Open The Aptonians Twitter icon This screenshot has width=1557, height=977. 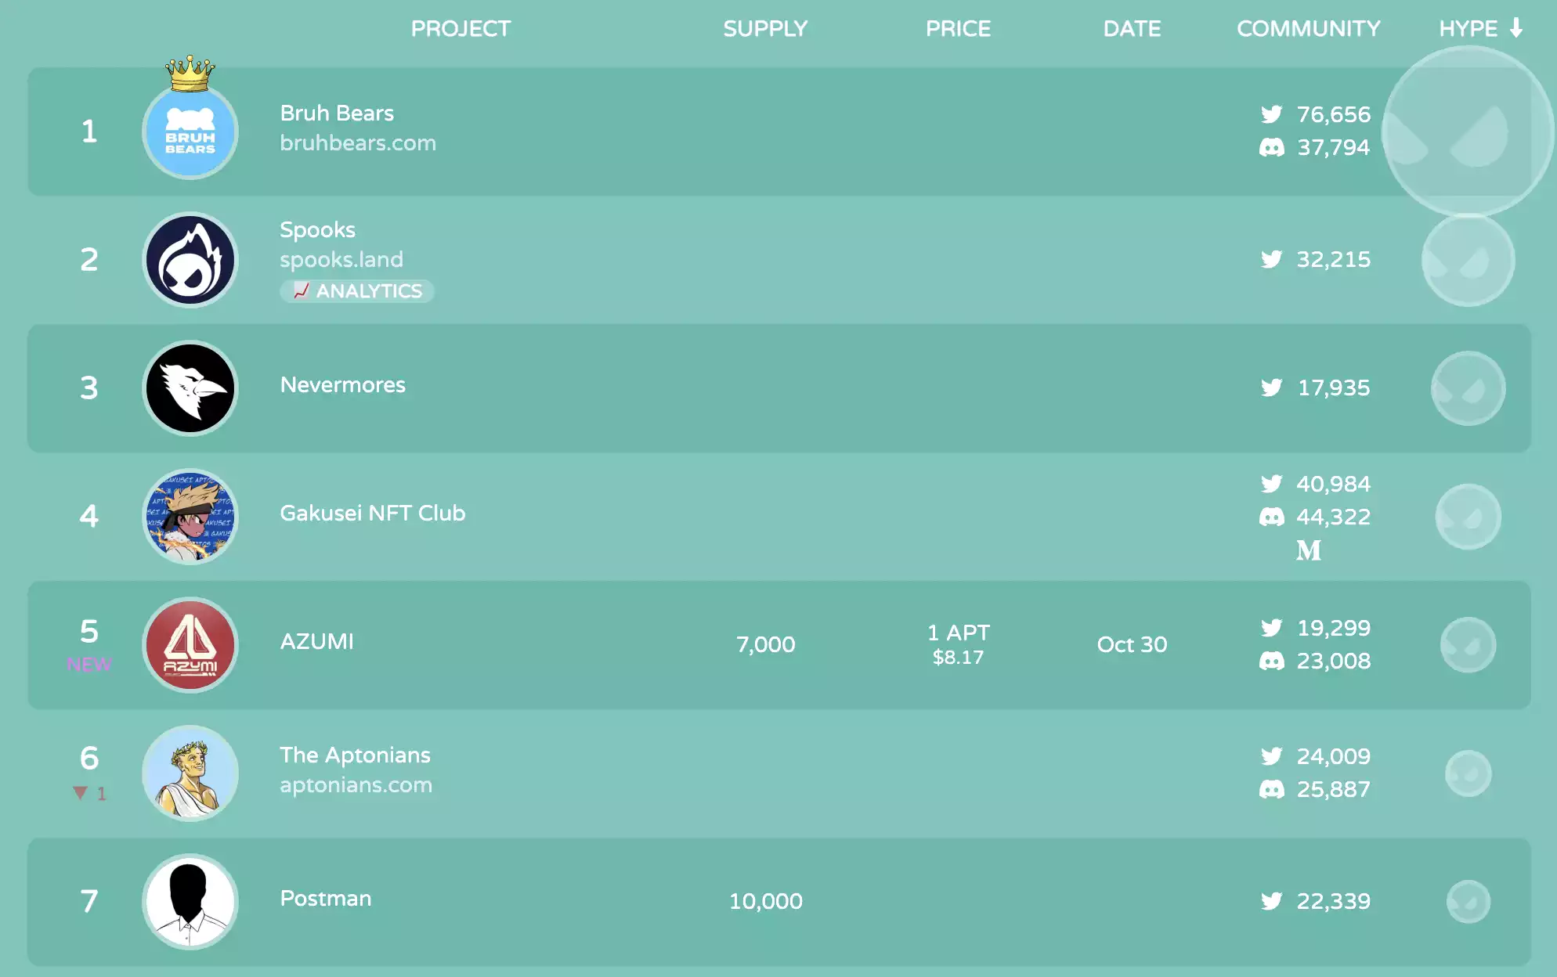1271,756
